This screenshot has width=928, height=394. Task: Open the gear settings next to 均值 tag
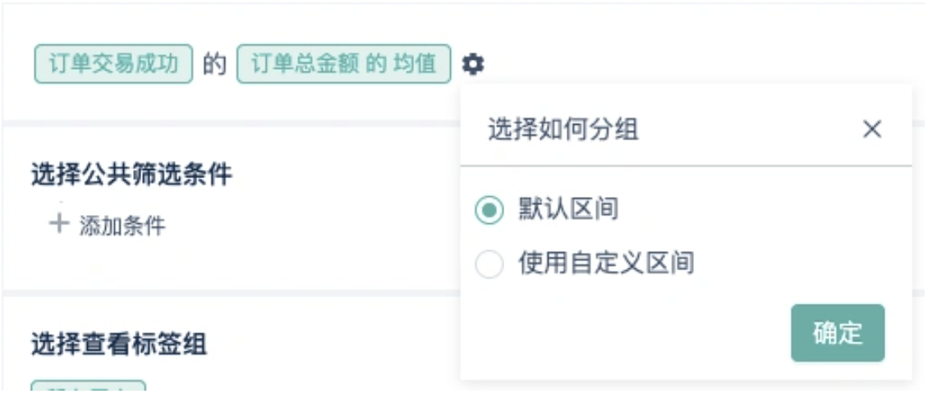pos(473,64)
